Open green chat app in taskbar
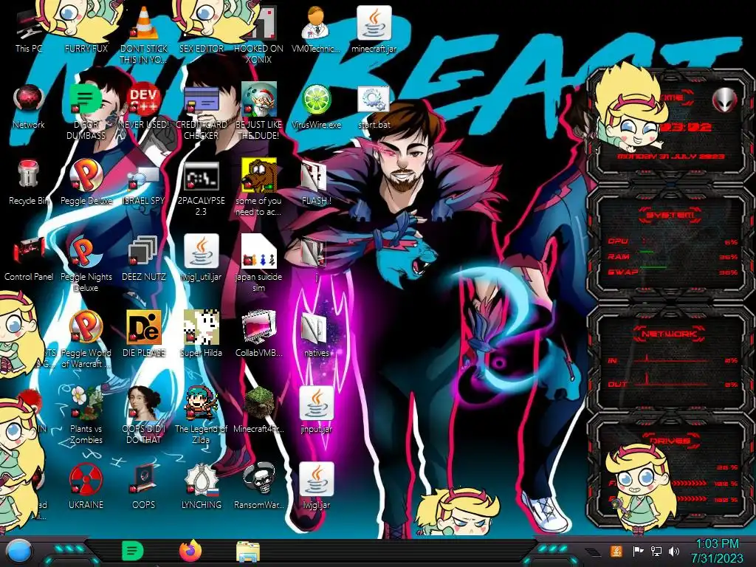 (x=132, y=551)
